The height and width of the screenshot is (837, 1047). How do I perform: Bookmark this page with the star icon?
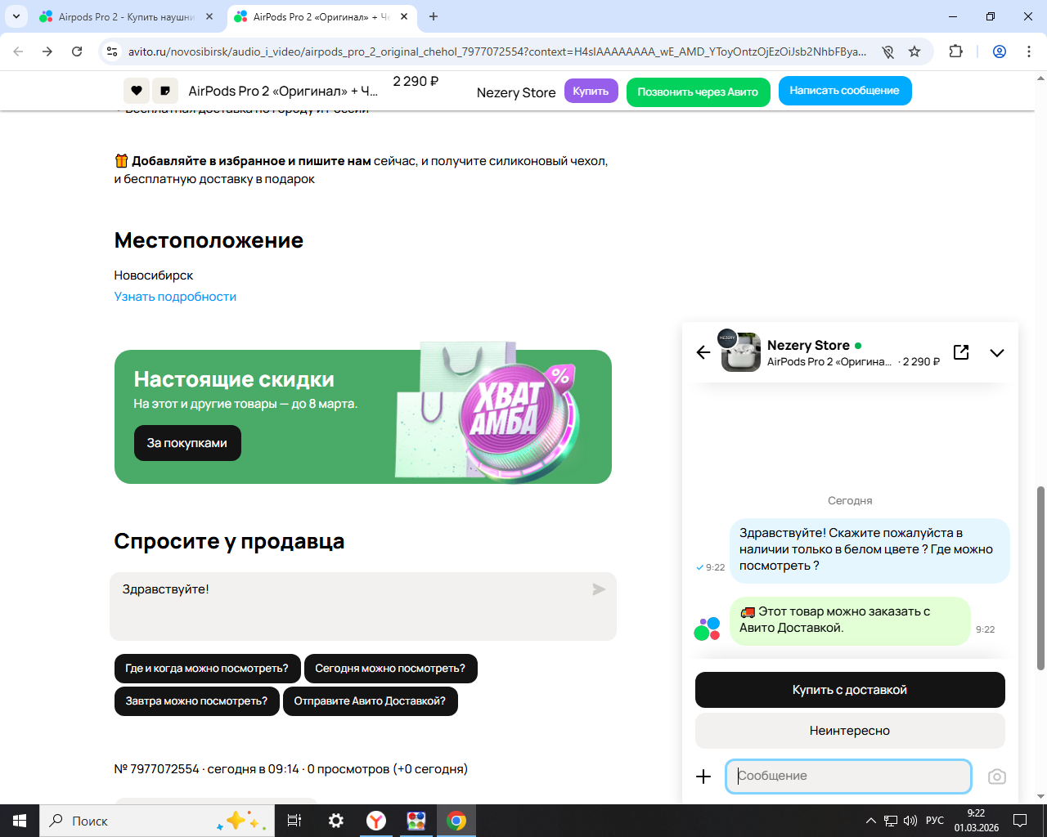pos(914,51)
